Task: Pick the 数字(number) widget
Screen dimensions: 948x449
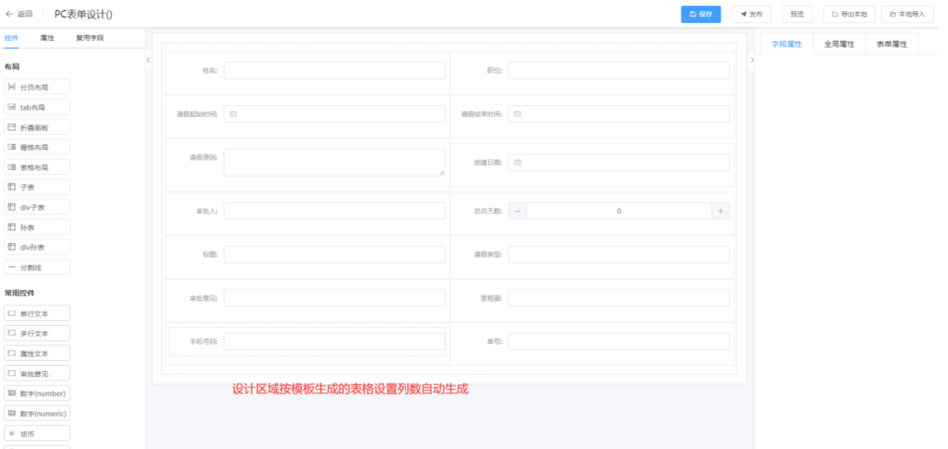Action: 36,393
